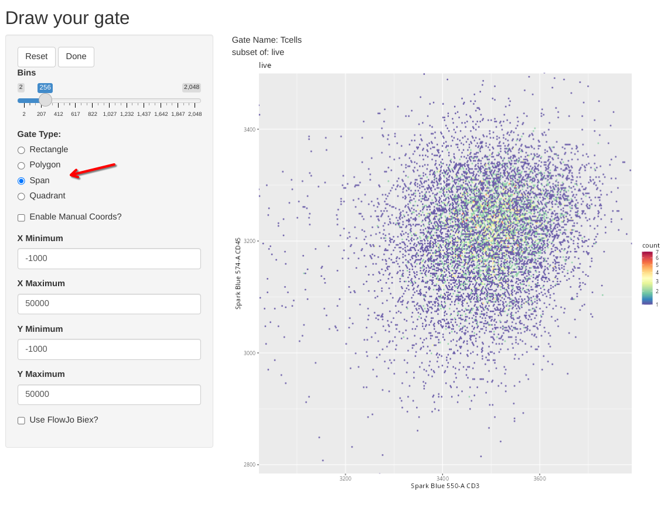Select the Rectangle gate type
668x508 pixels.
coord(22,150)
